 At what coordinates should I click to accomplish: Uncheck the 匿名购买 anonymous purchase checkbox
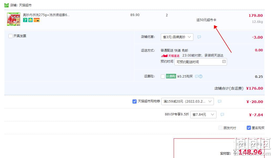(249, 128)
